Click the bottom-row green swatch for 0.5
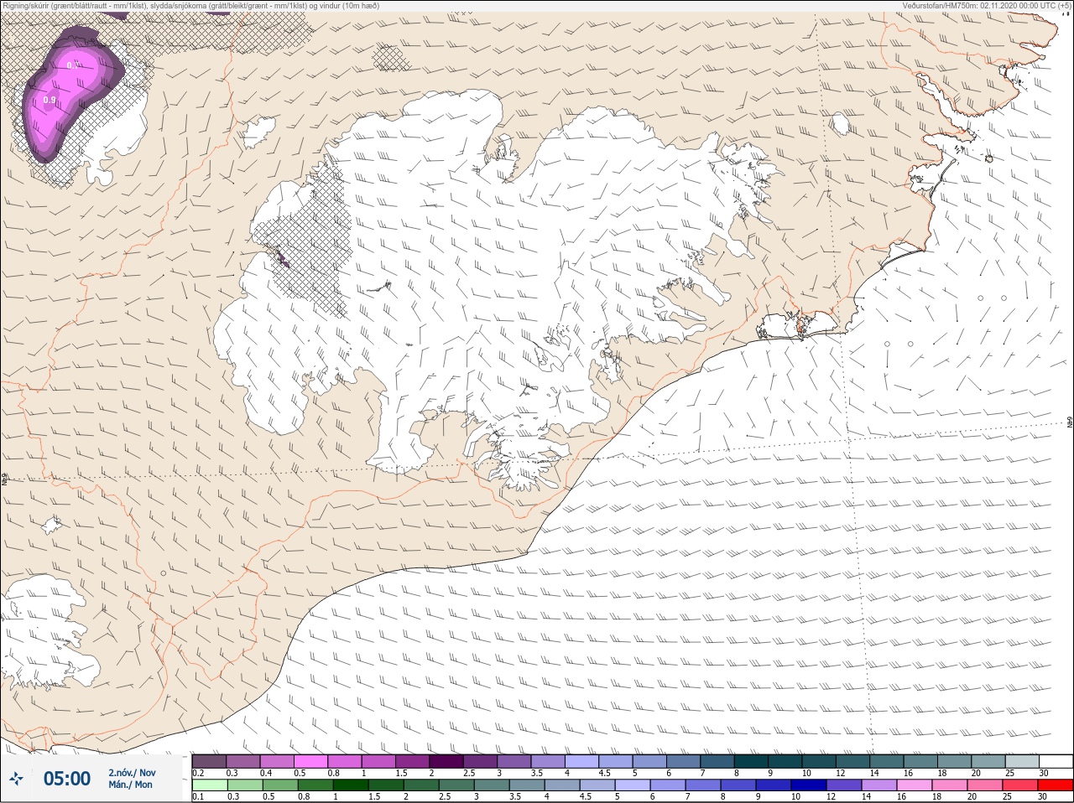 279,785
